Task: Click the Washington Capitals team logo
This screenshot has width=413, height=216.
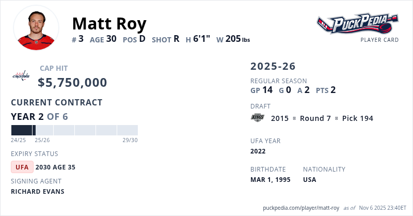Action: tap(21, 76)
